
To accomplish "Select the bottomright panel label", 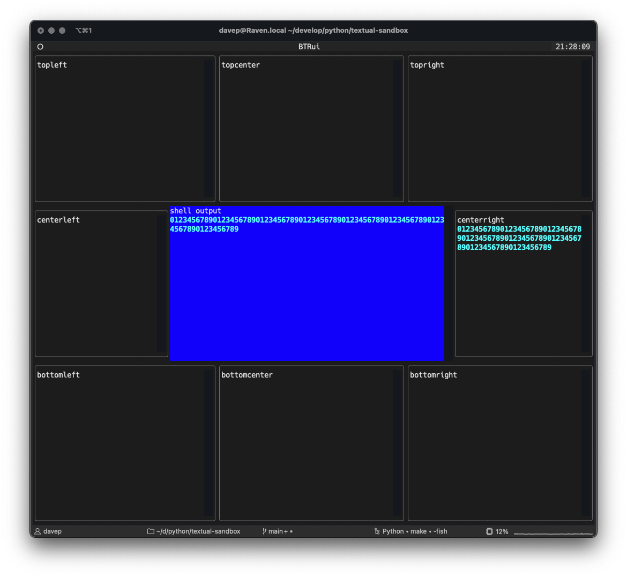I will pyautogui.click(x=434, y=375).
